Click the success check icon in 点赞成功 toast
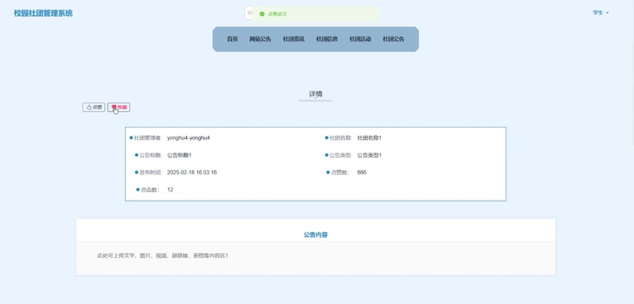Image resolution: width=634 pixels, height=304 pixels. 262,14
